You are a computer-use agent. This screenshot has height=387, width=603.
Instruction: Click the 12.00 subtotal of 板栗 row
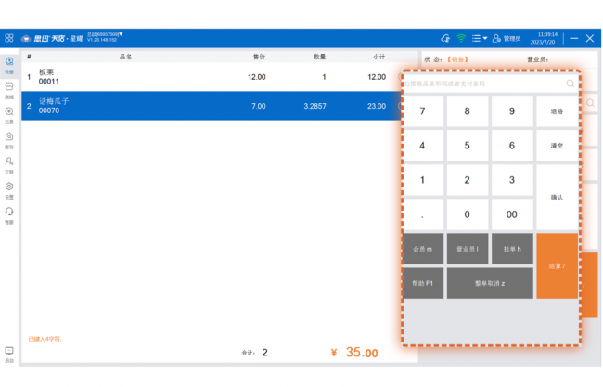click(377, 77)
